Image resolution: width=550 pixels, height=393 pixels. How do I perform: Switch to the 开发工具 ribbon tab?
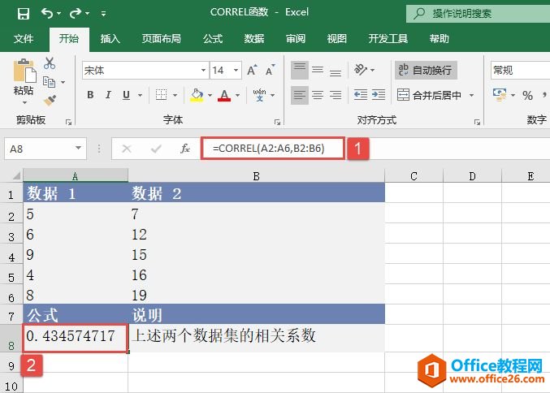pos(388,38)
